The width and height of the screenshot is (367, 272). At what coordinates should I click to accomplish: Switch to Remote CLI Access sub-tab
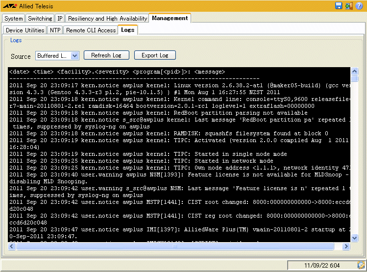tap(91, 30)
